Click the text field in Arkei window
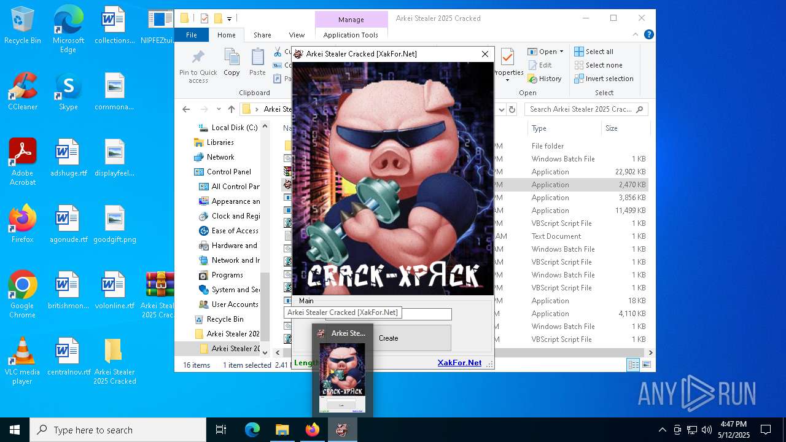Screen dimensions: 786x442 (x=389, y=314)
